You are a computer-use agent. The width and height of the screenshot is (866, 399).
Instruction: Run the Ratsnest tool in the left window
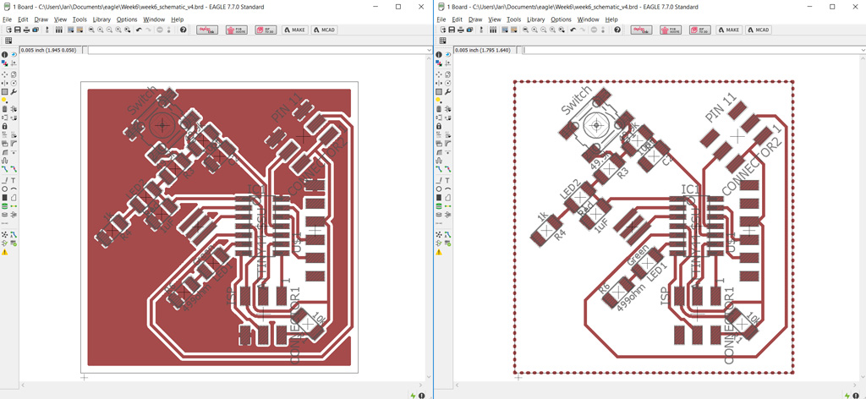(4, 233)
